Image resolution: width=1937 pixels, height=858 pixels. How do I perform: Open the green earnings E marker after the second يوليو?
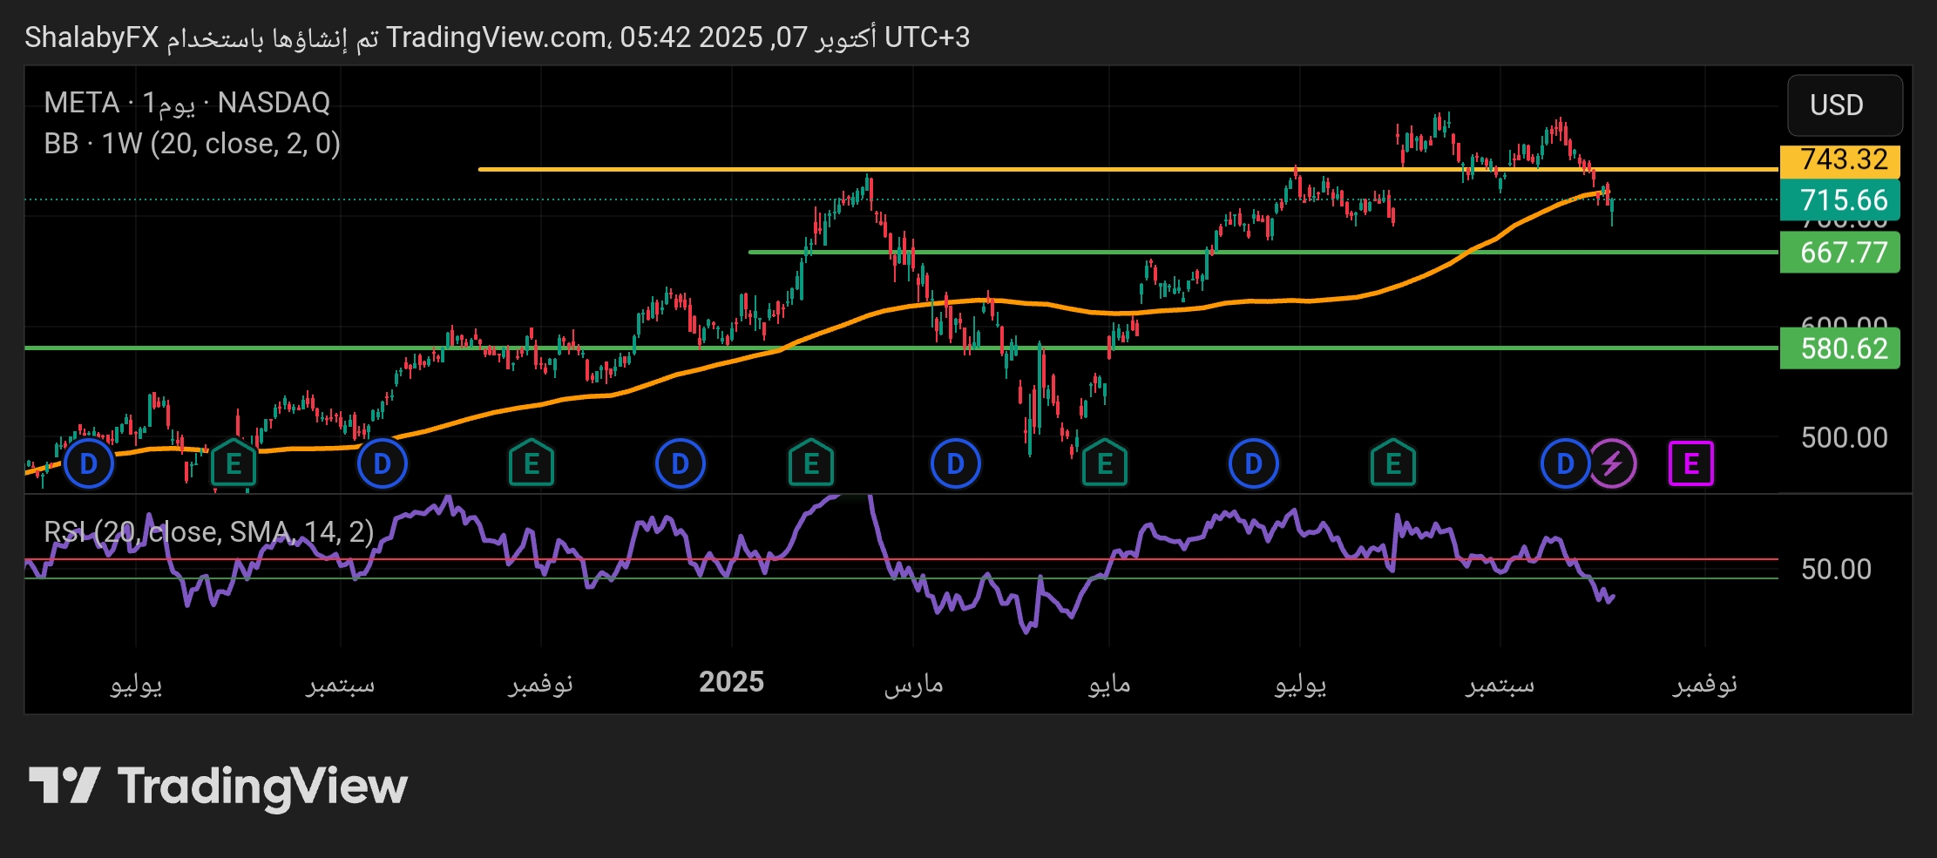1393,463
